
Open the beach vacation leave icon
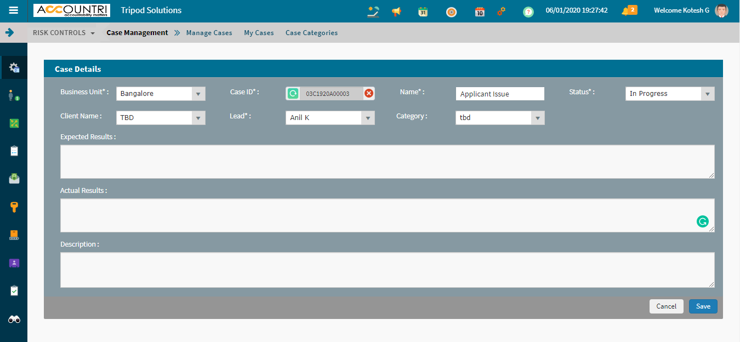pos(374,12)
